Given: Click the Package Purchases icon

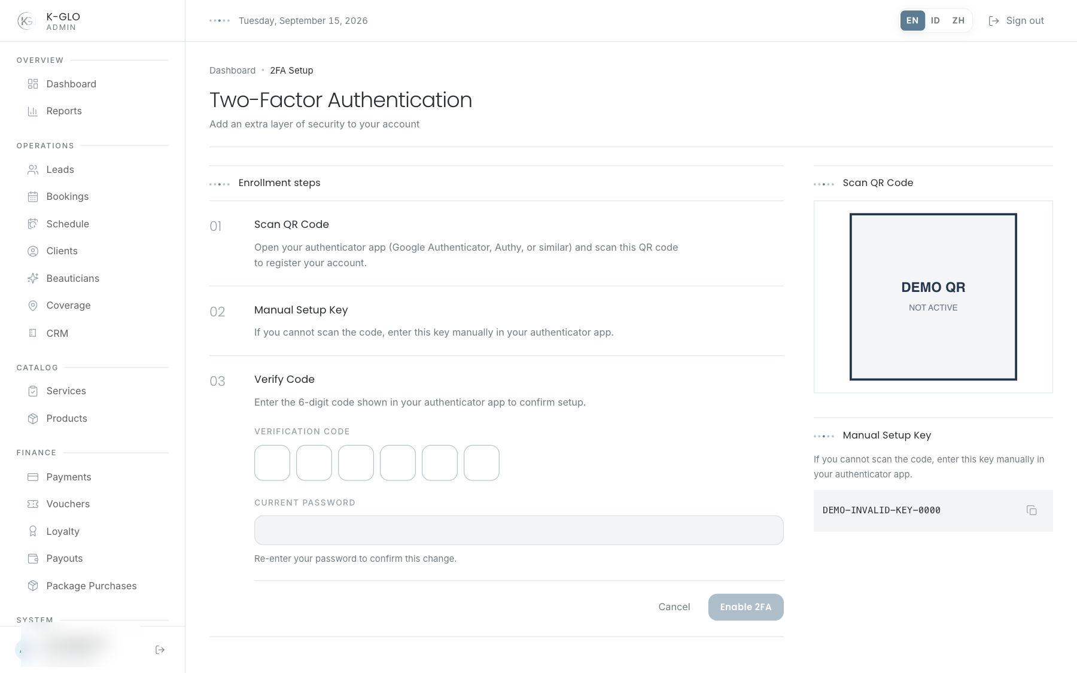Looking at the screenshot, I should (33, 586).
